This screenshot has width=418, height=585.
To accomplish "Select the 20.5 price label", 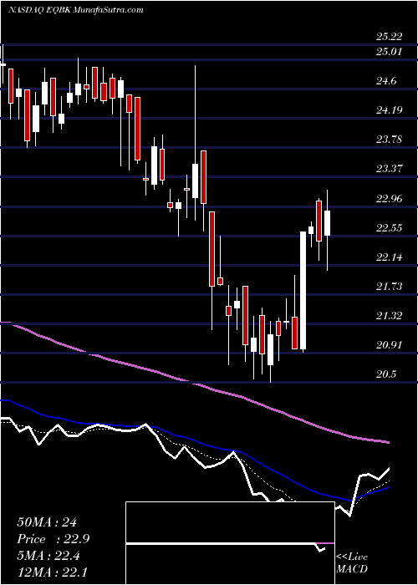I will click(x=386, y=374).
